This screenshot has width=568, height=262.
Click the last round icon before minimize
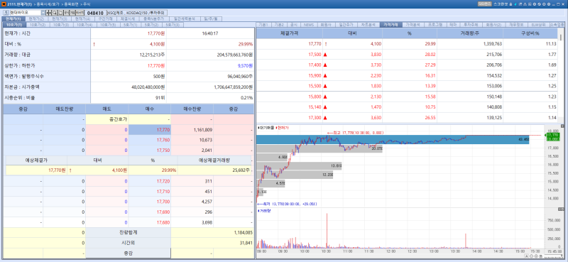(549, 4)
